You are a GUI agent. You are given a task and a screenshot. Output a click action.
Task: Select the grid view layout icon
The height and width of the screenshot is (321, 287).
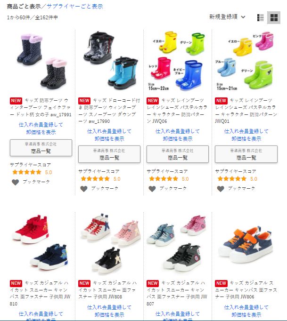tap(274, 17)
